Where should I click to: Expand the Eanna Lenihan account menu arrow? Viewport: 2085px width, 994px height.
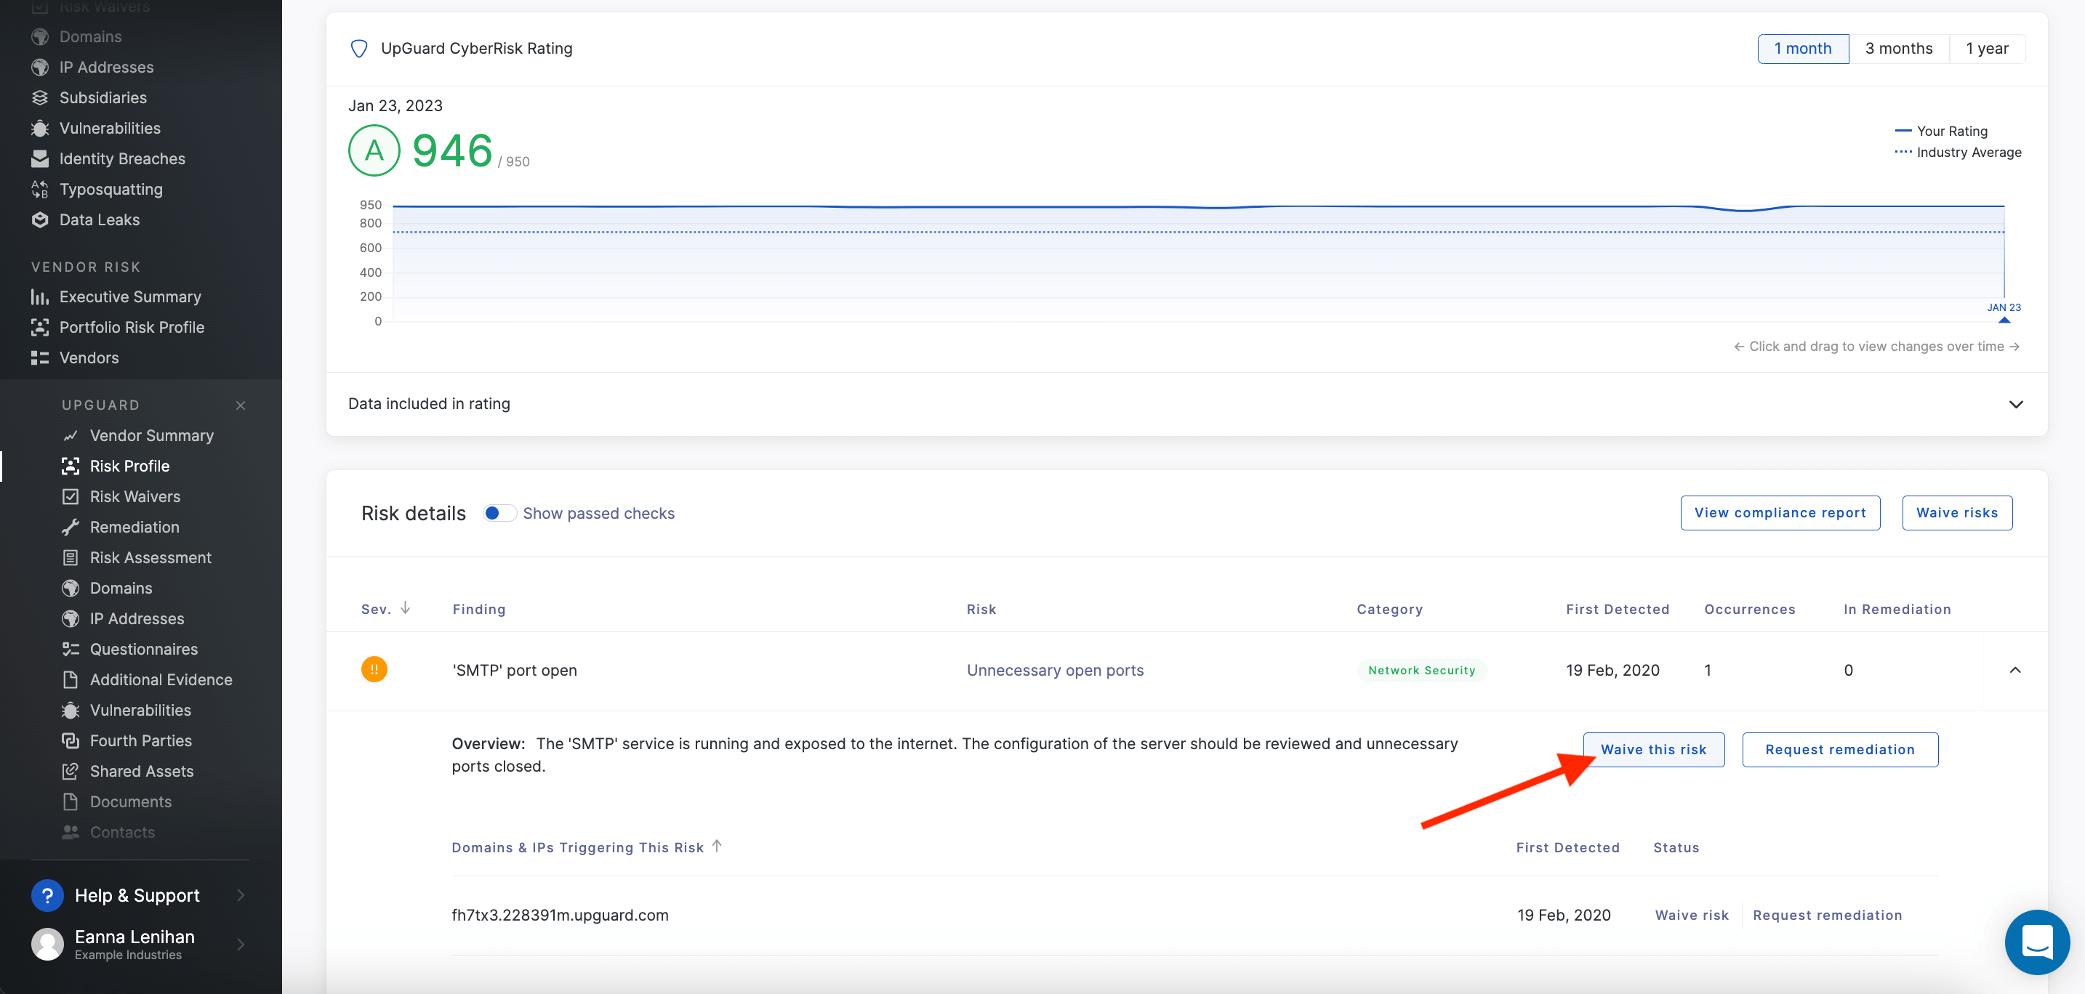(x=241, y=944)
